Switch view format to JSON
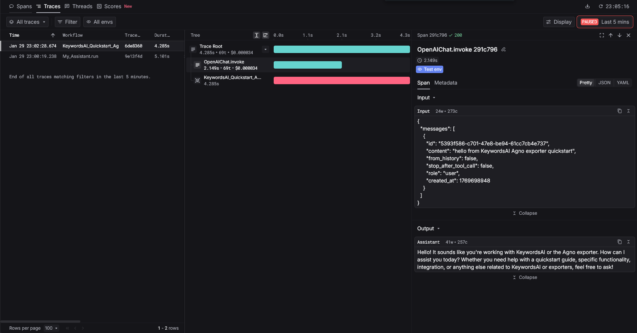The height and width of the screenshot is (333, 637). pos(604,83)
